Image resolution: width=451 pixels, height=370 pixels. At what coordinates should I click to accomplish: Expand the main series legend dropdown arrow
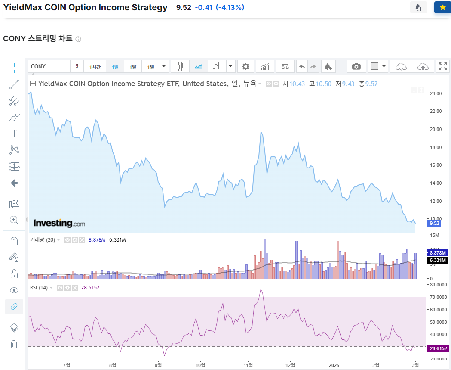260,84
